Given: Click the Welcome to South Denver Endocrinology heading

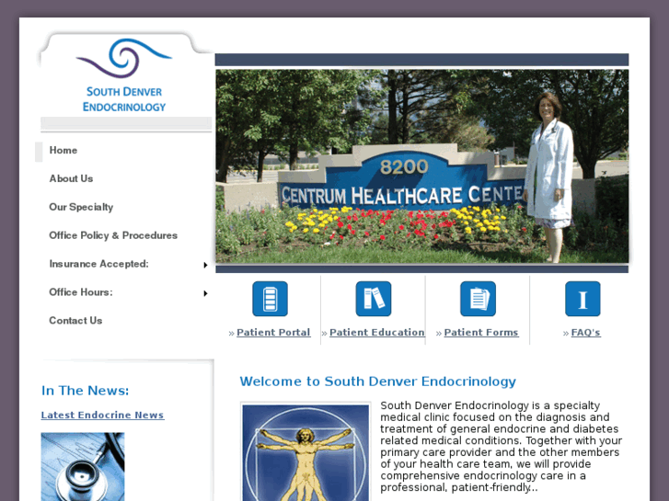Looking at the screenshot, I should tap(377, 381).
